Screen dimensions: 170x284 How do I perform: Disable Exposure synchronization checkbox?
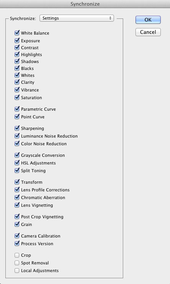tap(17, 41)
